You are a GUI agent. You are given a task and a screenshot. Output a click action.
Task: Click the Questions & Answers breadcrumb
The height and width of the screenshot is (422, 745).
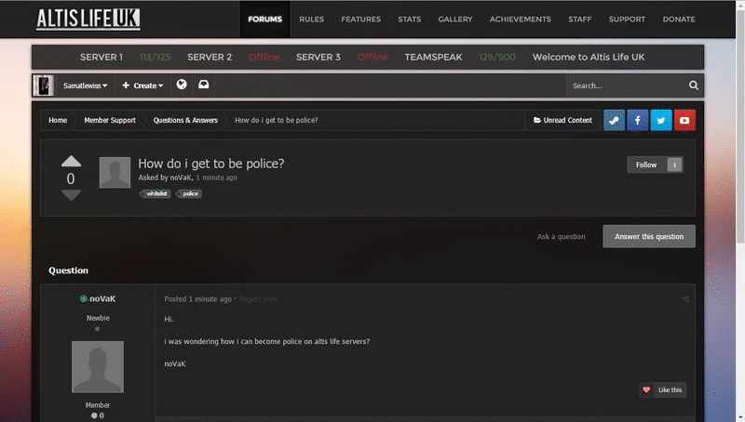(x=185, y=121)
